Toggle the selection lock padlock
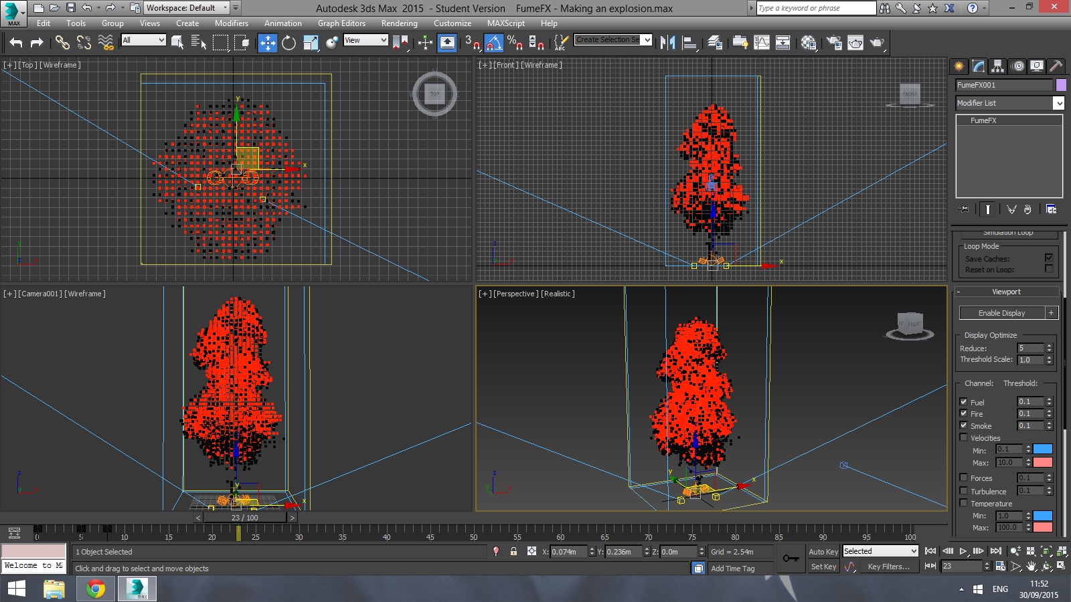1071x602 pixels. tap(513, 552)
